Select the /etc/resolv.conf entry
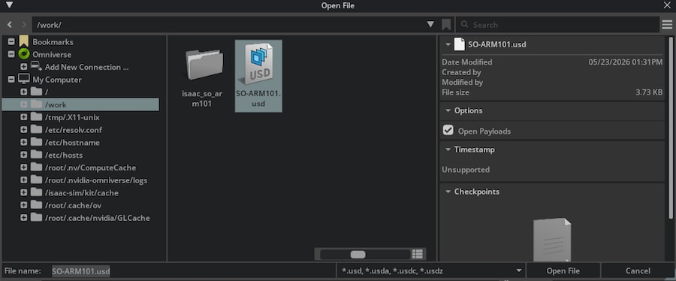The image size is (676, 281). click(74, 130)
